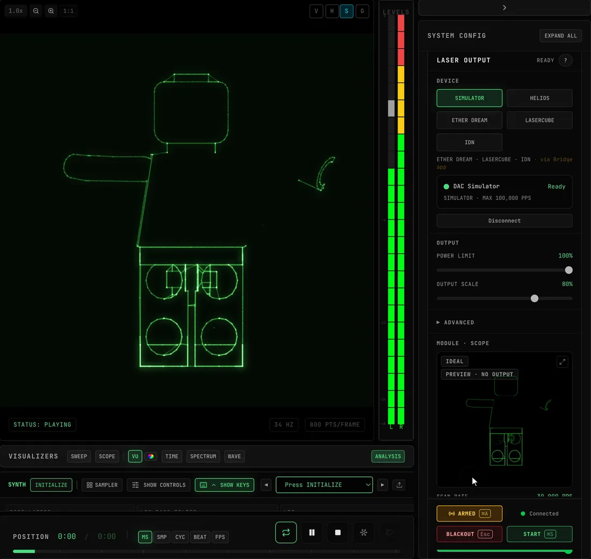This screenshot has width=591, height=559.
Task: Click the position progress bar
Action: click(x=206, y=551)
